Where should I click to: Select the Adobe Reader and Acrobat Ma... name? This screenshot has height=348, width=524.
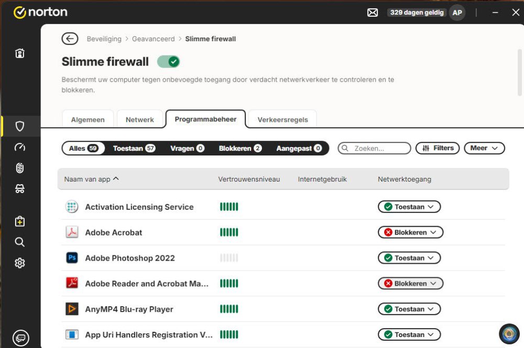[x=147, y=283]
